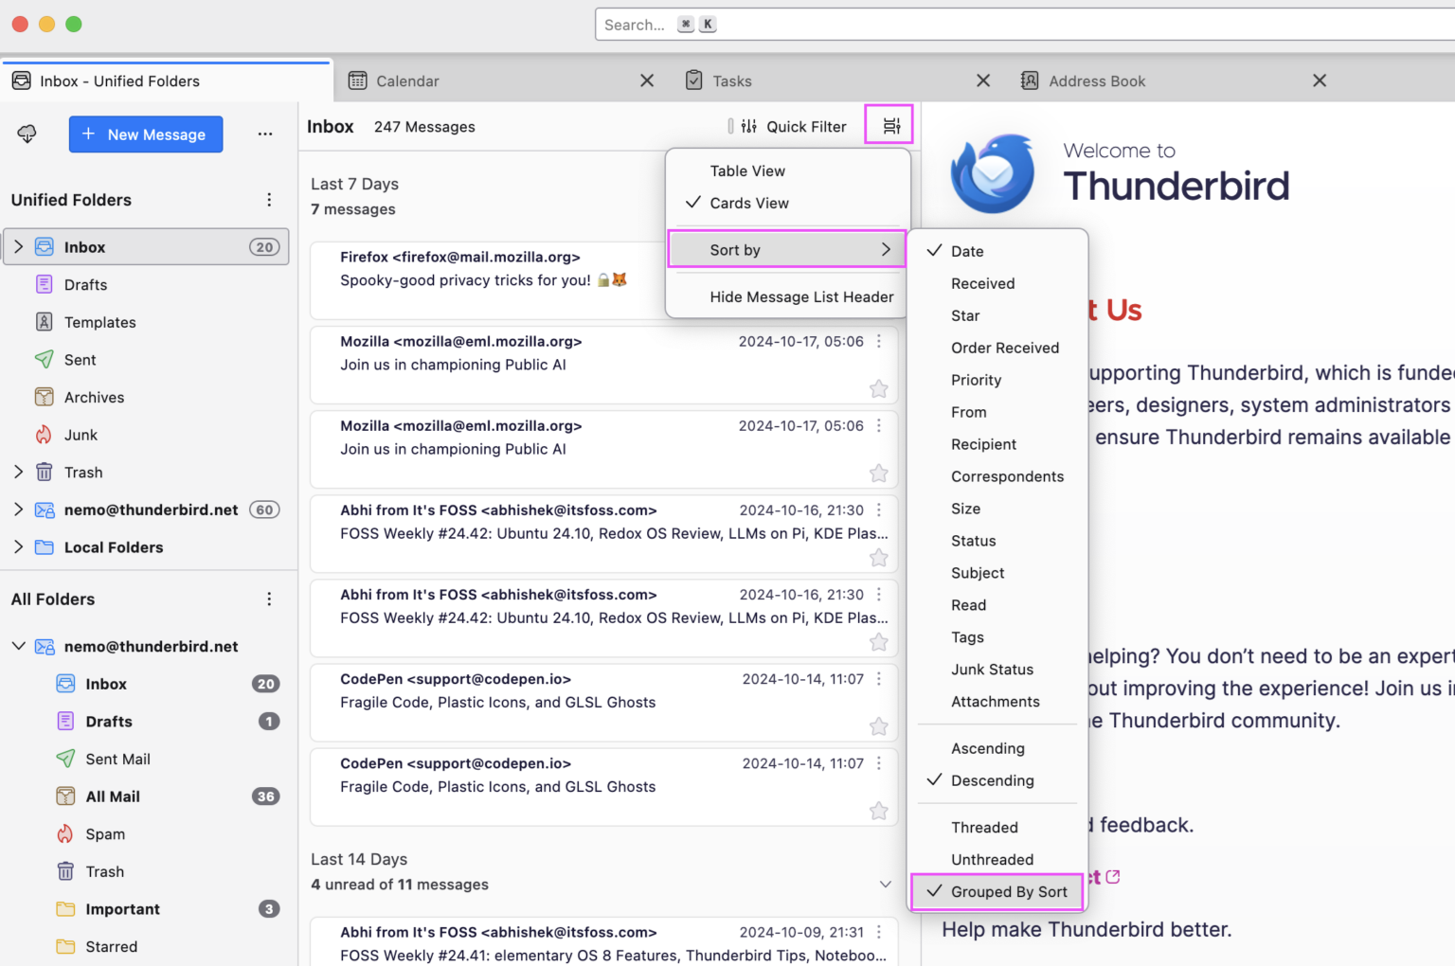
Task: Open the app menu ellipsis beside New Message
Action: point(265,134)
